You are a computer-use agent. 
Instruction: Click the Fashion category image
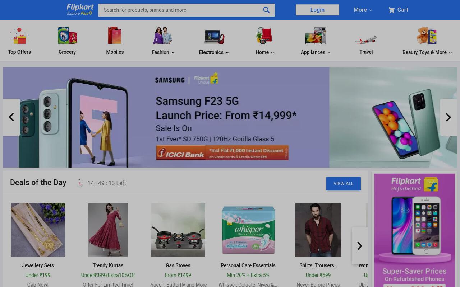pos(163,36)
